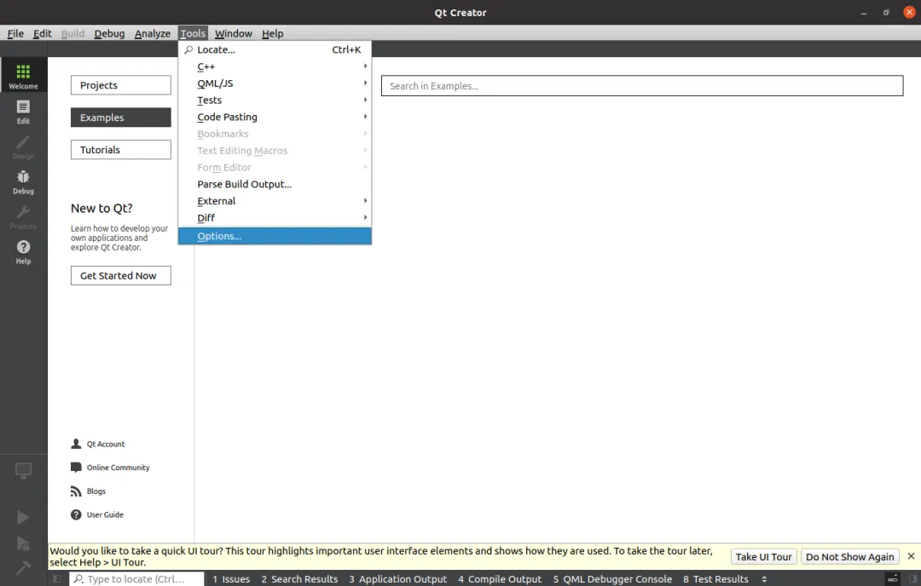Viewport: 921px width, 586px height.
Task: Open Design mode in sidebar
Action: click(23, 146)
